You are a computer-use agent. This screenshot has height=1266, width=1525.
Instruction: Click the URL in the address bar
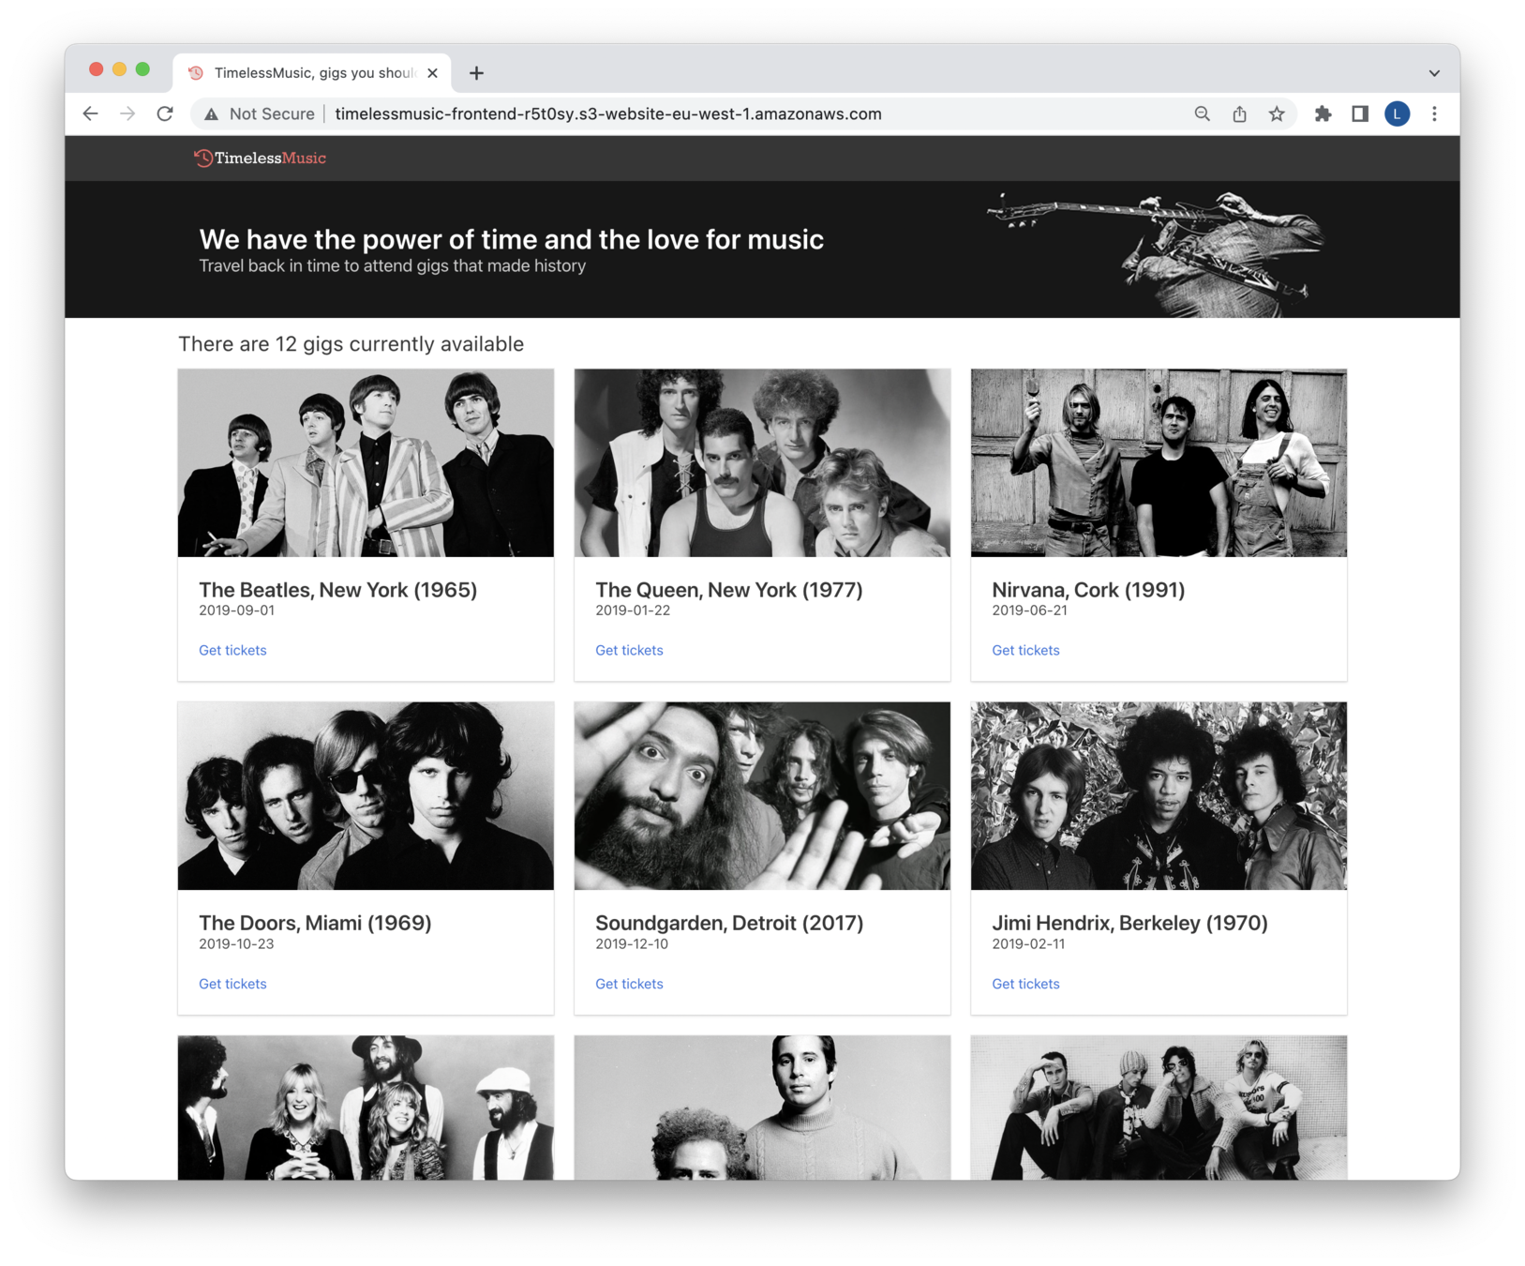pos(607,113)
